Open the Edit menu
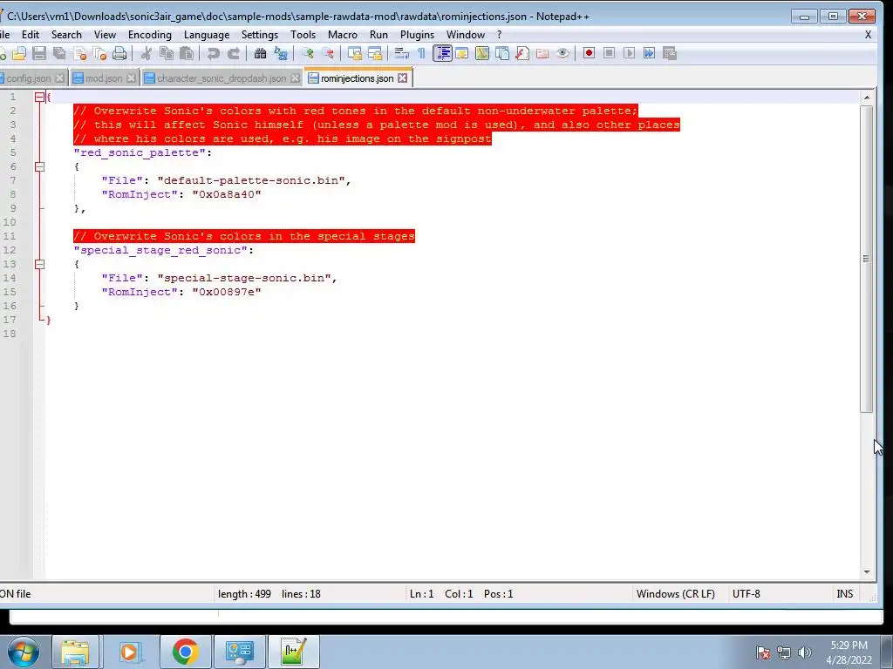Screen dimensions: 893x669 31,35
